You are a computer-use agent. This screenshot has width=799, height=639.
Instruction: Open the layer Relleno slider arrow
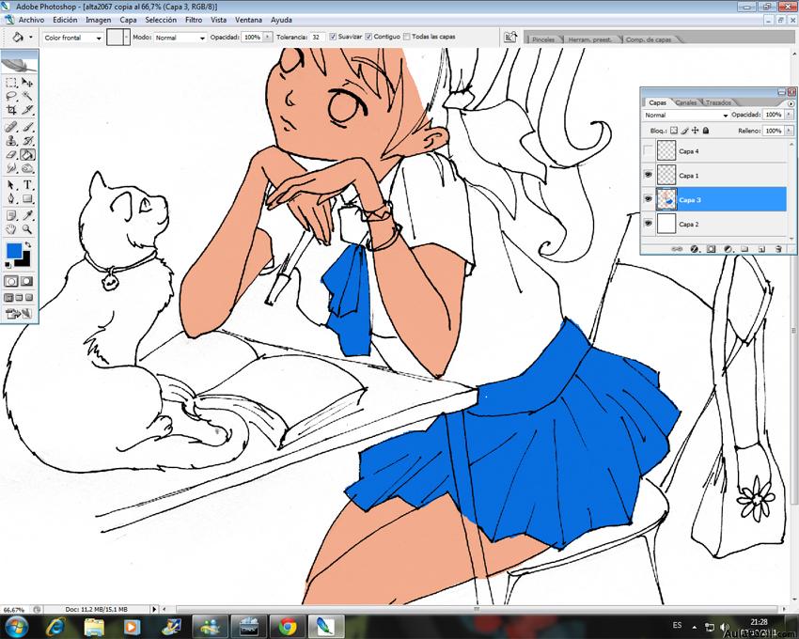tap(789, 131)
